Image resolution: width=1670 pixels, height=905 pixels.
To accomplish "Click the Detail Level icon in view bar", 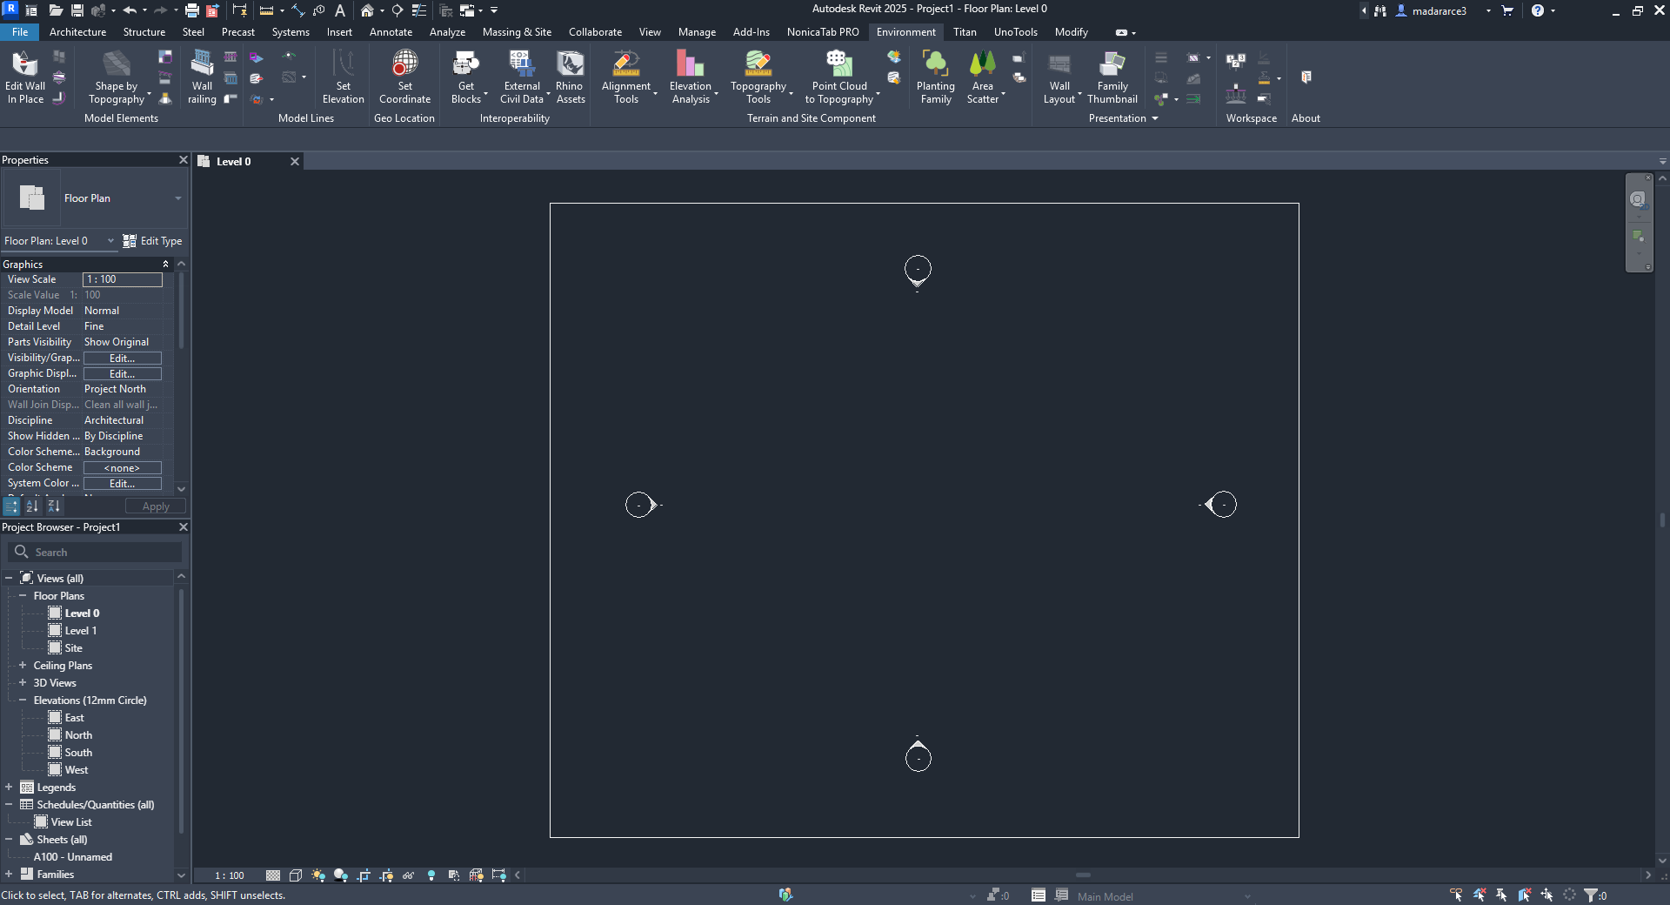I will pyautogui.click(x=273, y=875).
